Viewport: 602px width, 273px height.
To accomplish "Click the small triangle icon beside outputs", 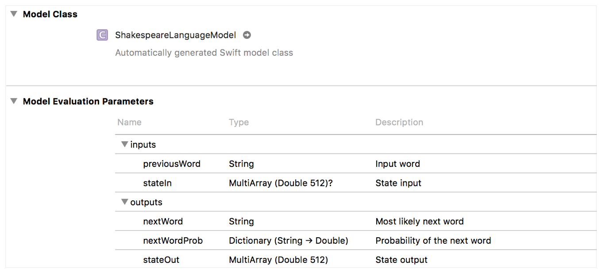I will 125,201.
